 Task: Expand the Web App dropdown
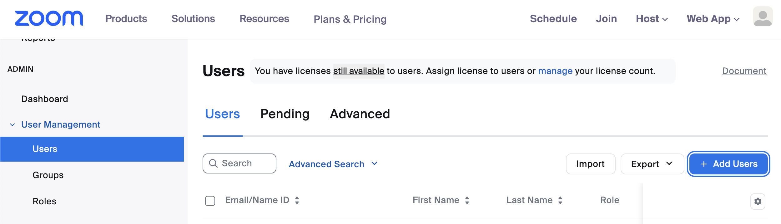(x=713, y=19)
